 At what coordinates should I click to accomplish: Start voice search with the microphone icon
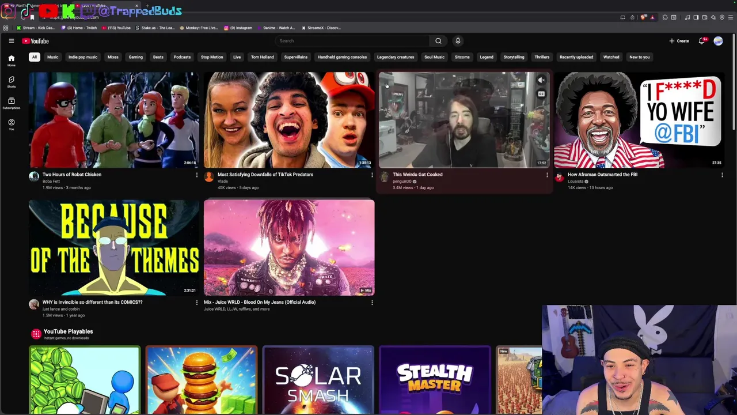458,41
